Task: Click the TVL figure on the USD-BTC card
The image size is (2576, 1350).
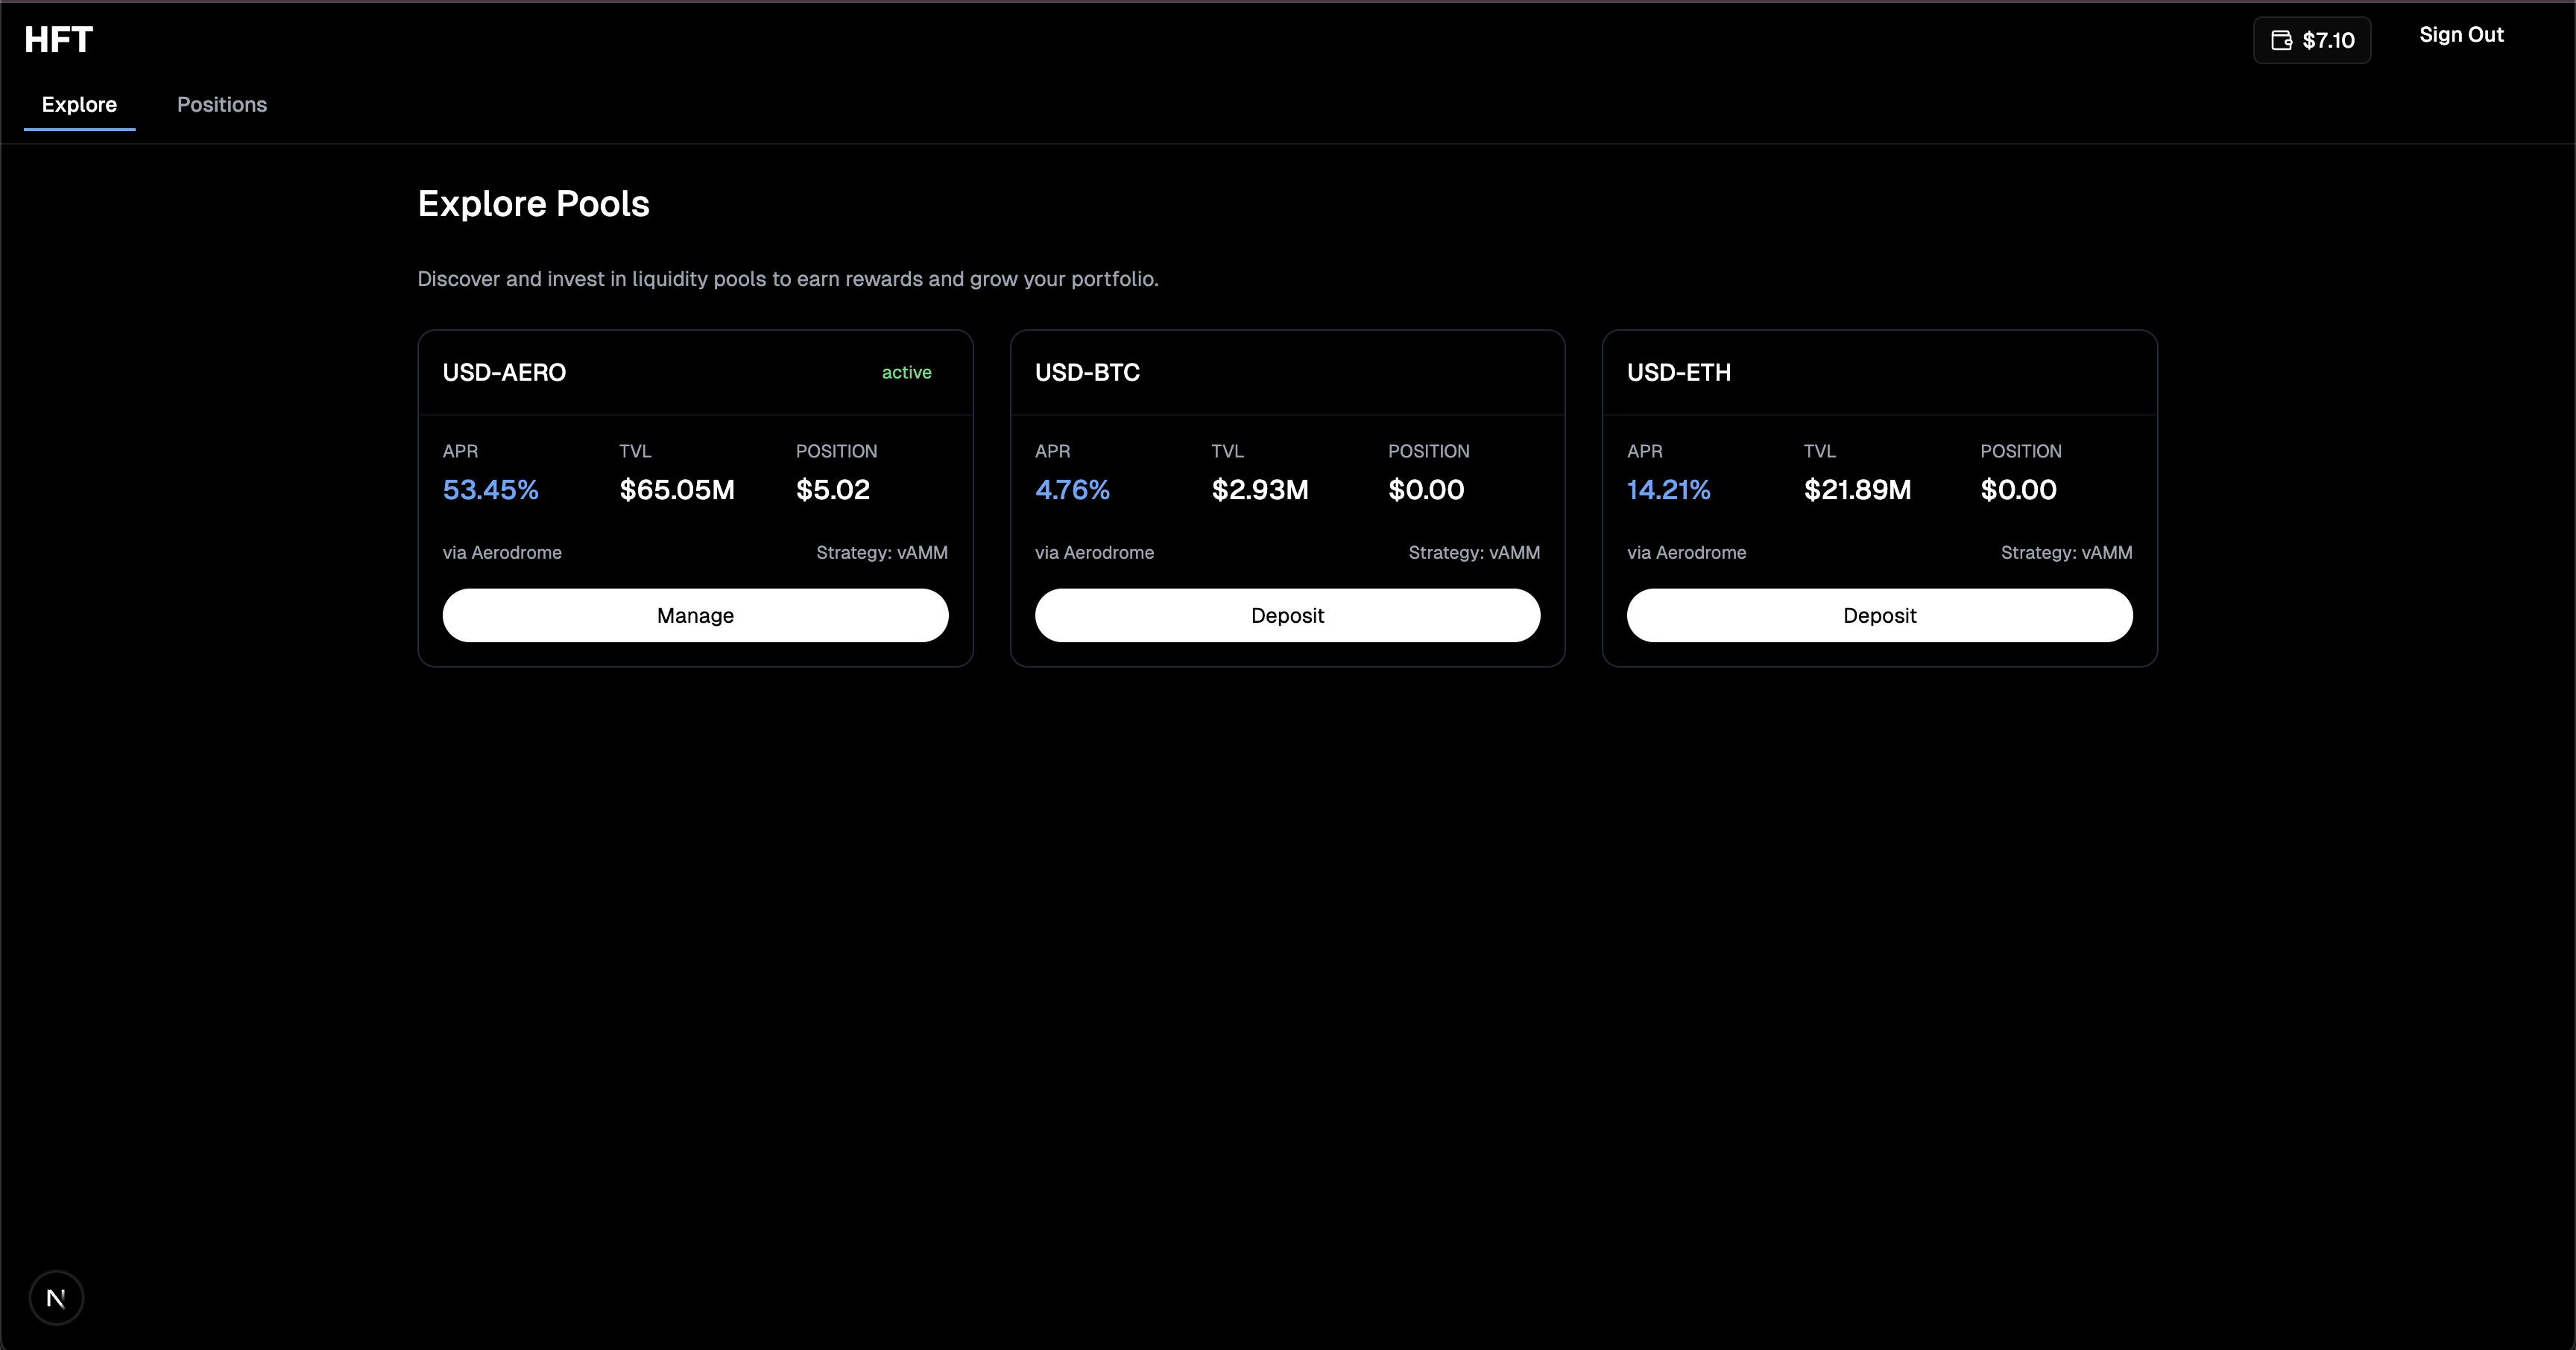Action: coord(1259,489)
